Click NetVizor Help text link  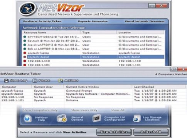[41, 119]
